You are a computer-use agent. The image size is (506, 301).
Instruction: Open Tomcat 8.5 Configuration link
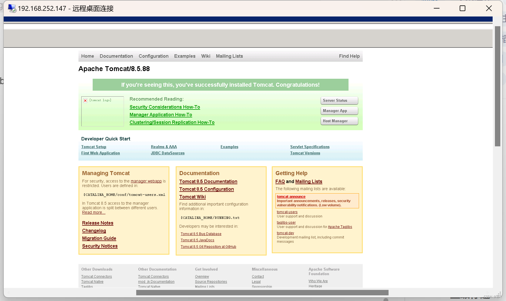click(x=207, y=189)
